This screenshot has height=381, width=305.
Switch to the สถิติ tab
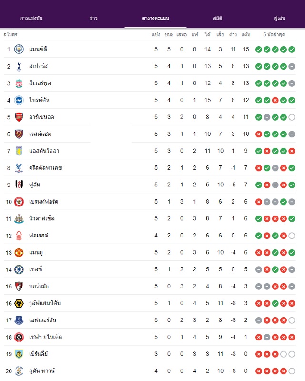218,18
